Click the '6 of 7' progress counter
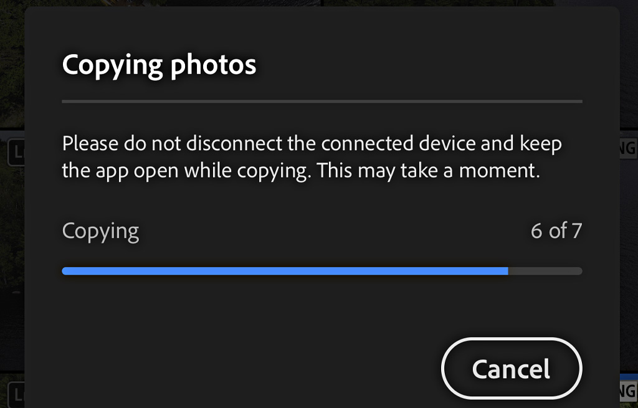This screenshot has width=638, height=408. 555,230
